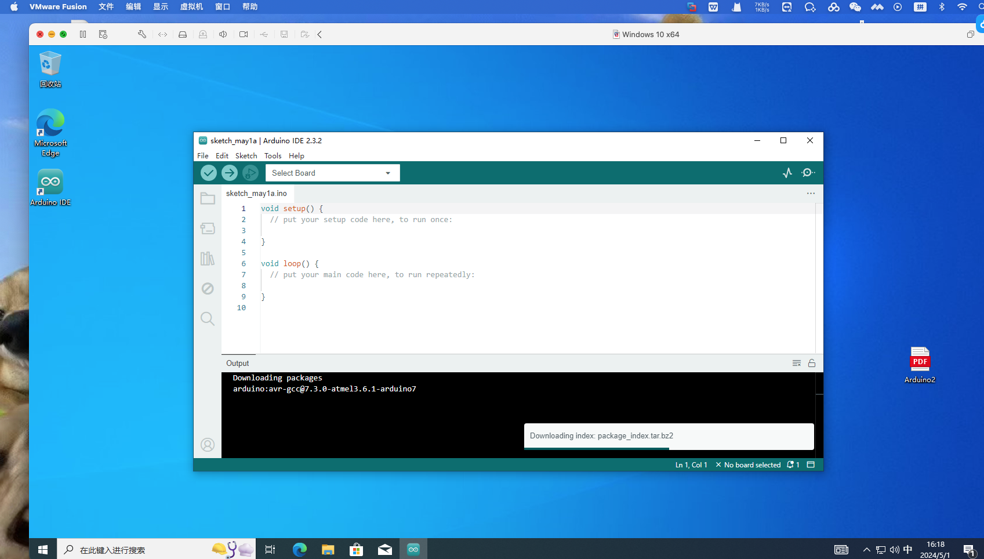Open the 虚拟机 menu in VMware Fusion

click(x=191, y=7)
